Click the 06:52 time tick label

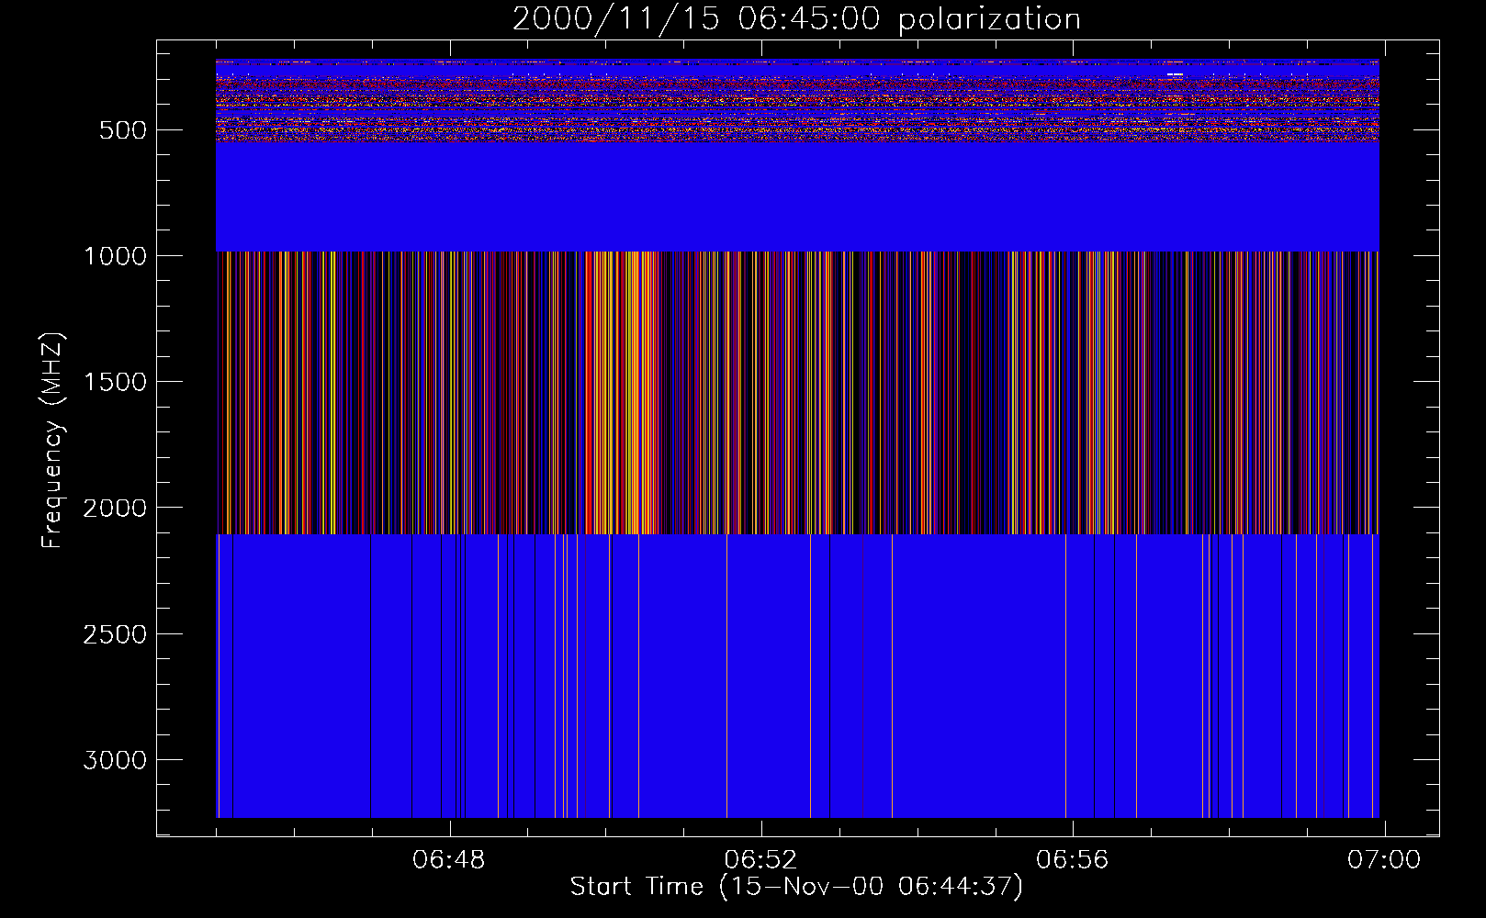[x=760, y=860]
